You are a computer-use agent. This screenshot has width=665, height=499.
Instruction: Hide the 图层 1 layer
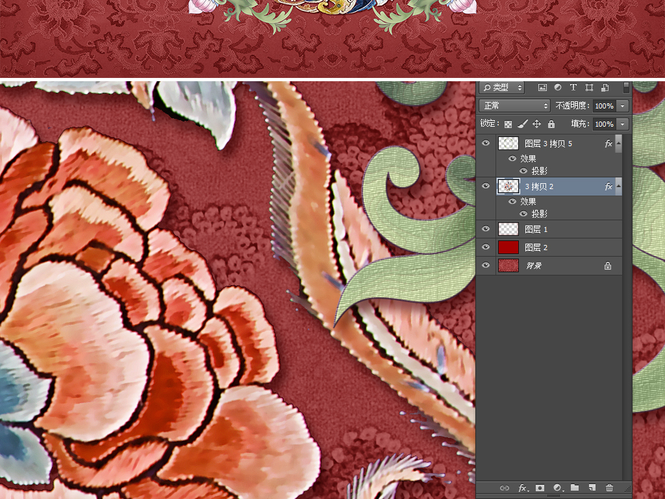pyautogui.click(x=486, y=229)
